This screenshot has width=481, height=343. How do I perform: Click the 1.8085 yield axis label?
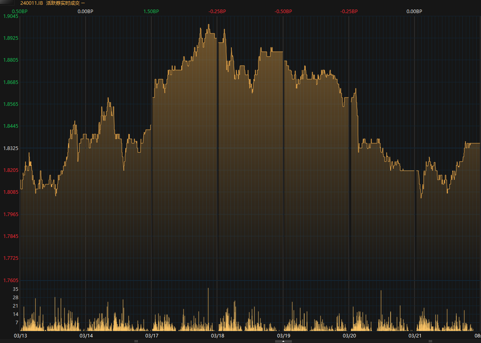coord(11,192)
